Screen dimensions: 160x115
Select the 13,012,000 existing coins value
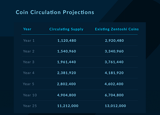(x=116, y=106)
